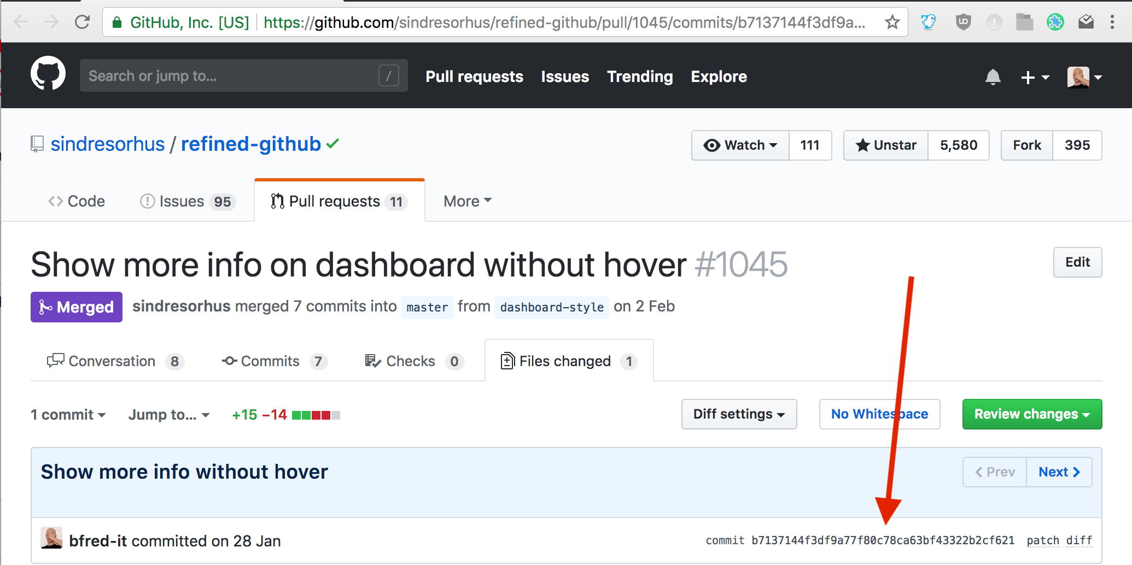Open the uBlock shield extension icon
This screenshot has height=565, width=1132.
tap(963, 22)
